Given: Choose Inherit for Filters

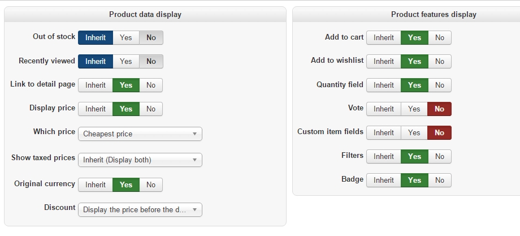Looking at the screenshot, I should [384, 156].
